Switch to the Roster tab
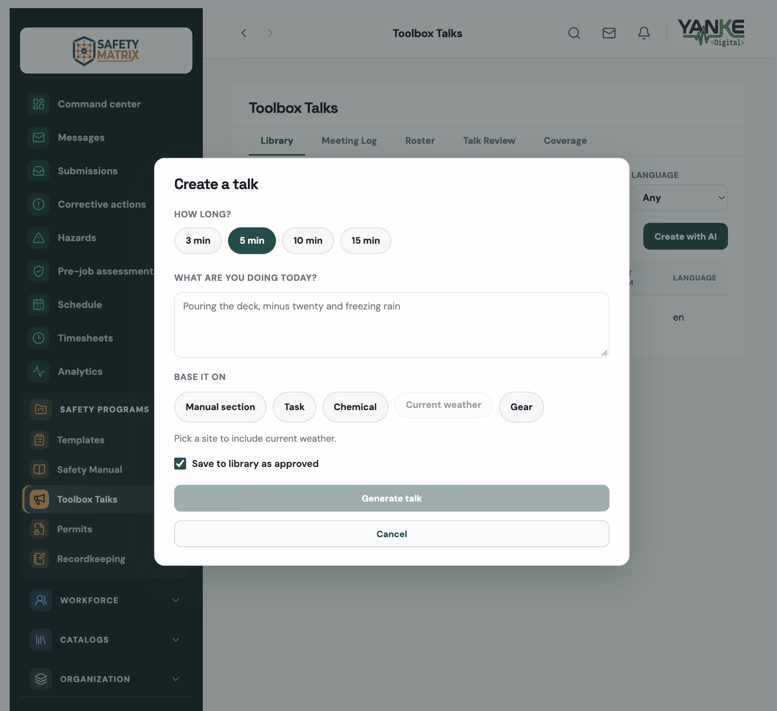777x711 pixels. point(420,141)
